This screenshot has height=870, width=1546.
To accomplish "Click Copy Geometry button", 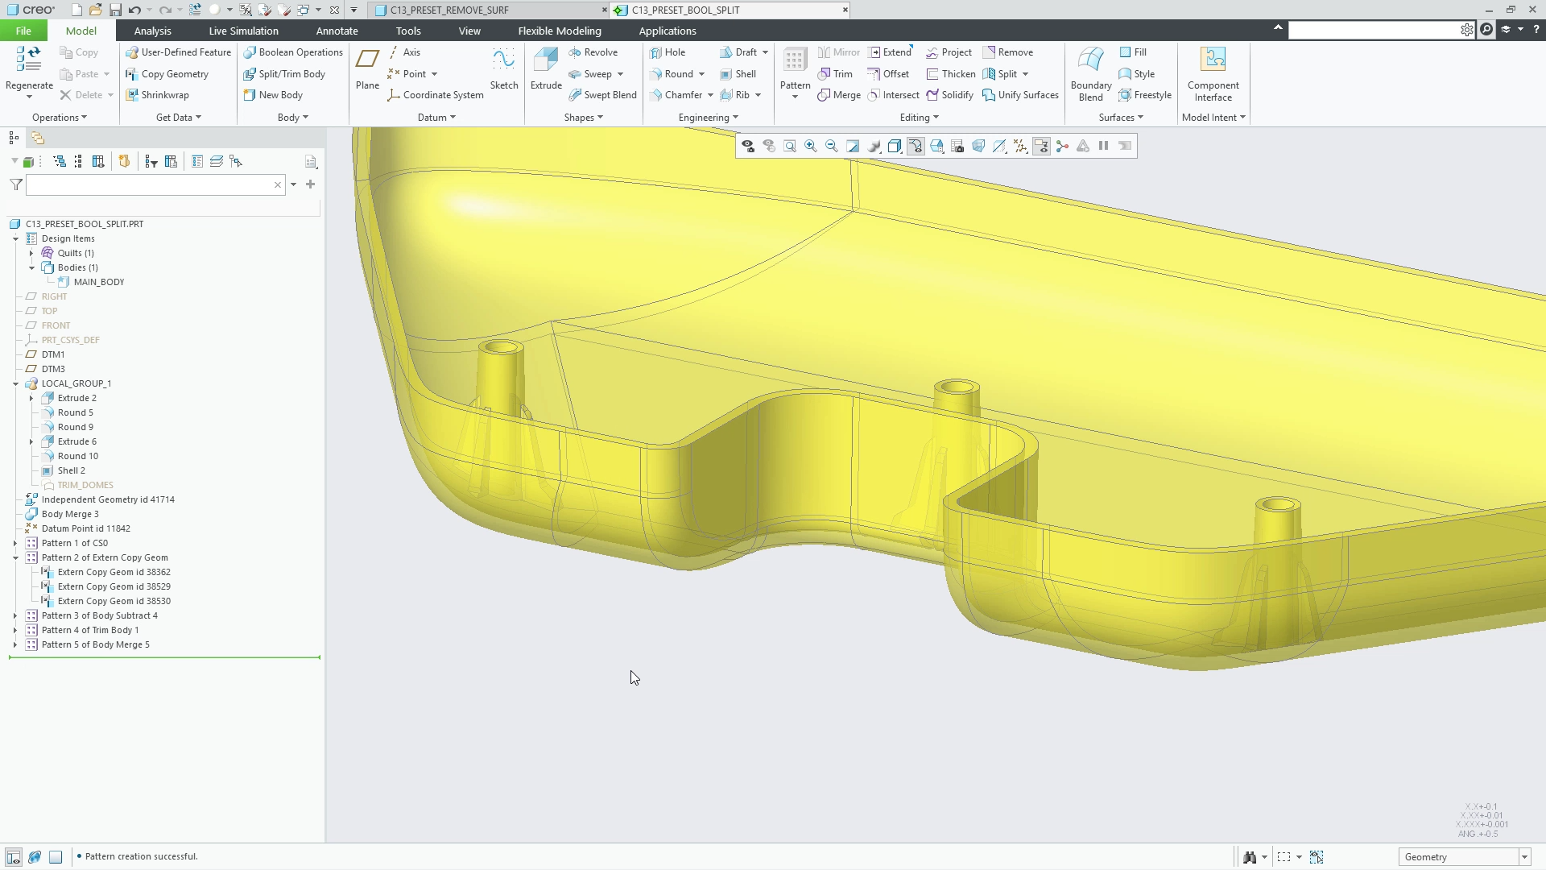I will [x=167, y=74].
